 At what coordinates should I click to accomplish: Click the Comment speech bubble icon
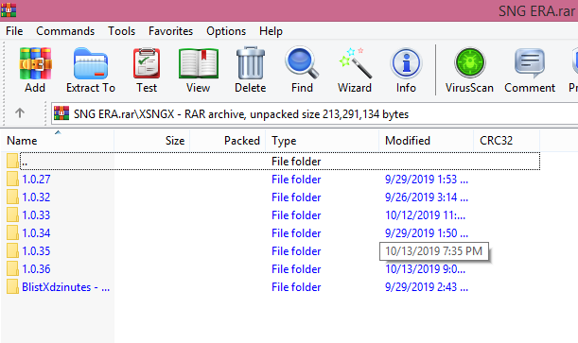(530, 63)
